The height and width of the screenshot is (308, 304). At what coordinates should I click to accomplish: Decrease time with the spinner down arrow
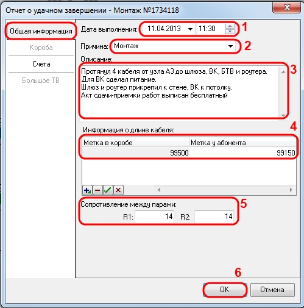230,31
